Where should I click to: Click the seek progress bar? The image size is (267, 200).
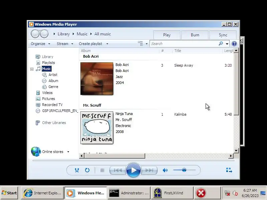tap(133, 161)
